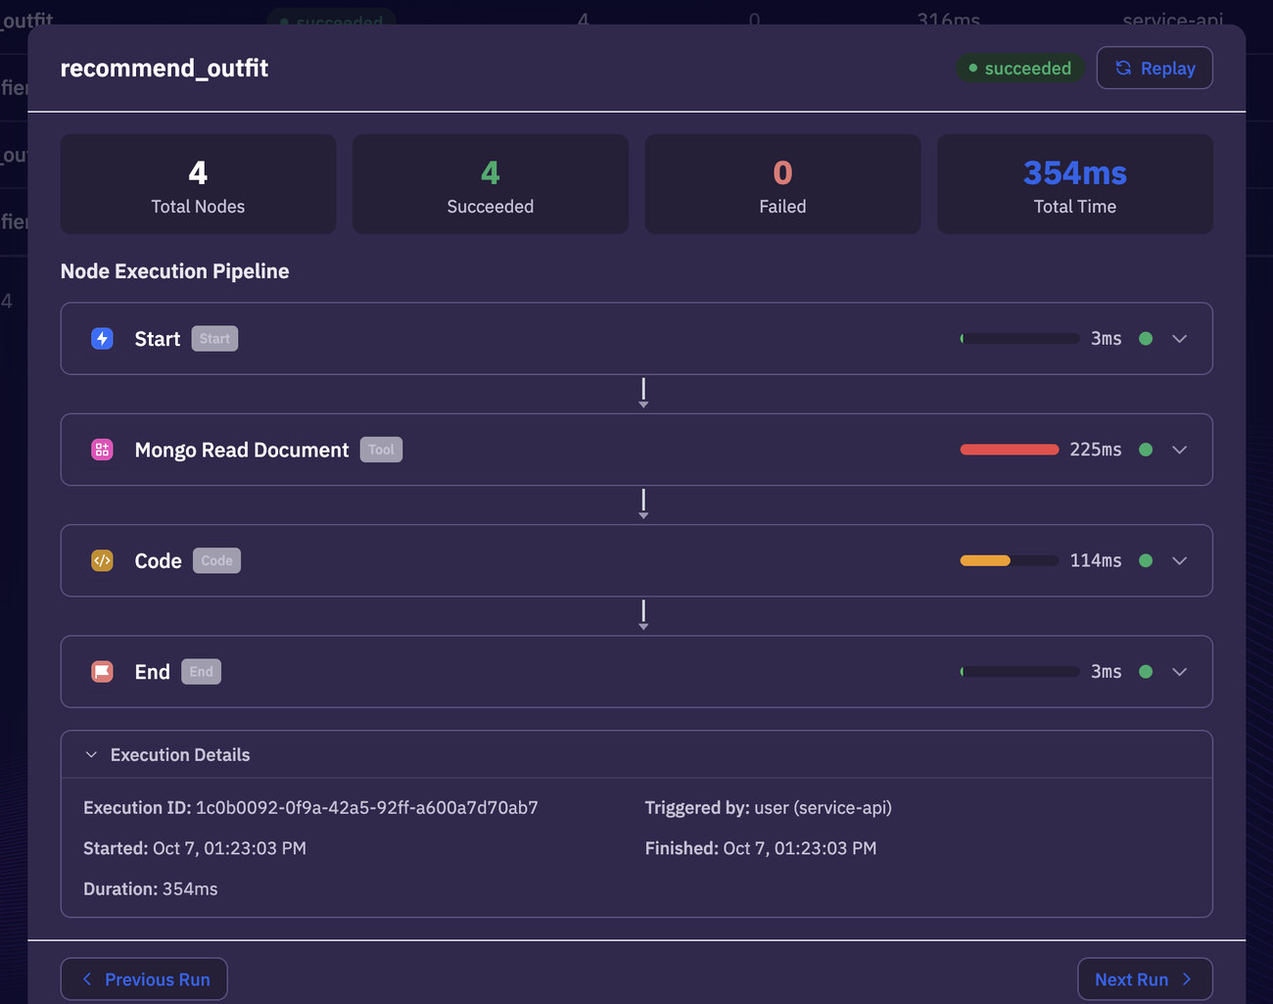Click the Duration: 354ms text
Viewport: 1273px width, 1004px height.
151,889
